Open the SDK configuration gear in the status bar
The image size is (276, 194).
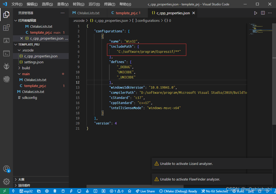pos(47,191)
